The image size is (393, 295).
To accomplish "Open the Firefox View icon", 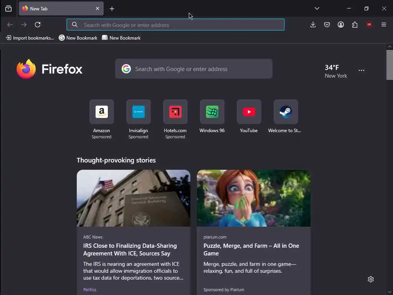I will click(x=8, y=8).
